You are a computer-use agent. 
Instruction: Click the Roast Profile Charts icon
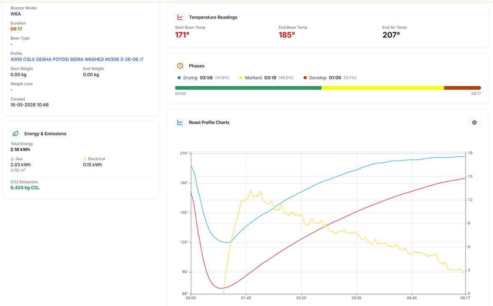(180, 123)
